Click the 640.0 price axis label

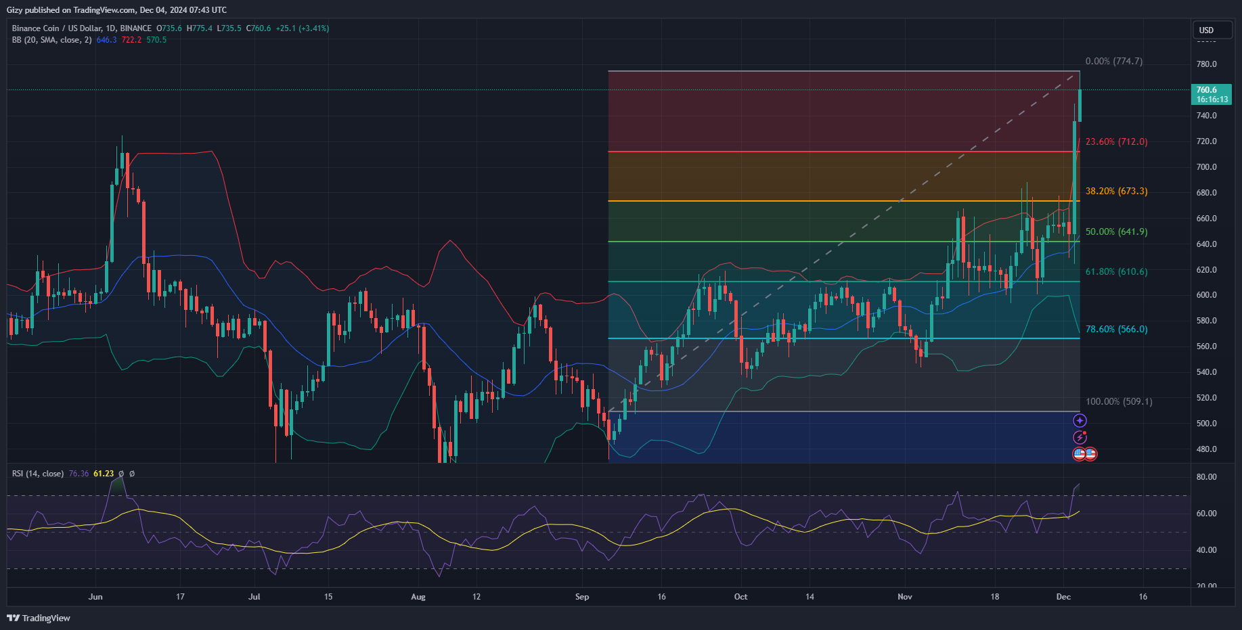1207,244
